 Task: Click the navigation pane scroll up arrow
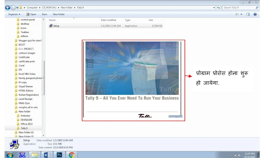44,20
